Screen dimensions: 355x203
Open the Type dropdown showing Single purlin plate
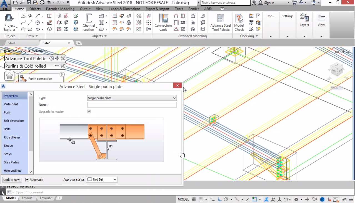132,98
